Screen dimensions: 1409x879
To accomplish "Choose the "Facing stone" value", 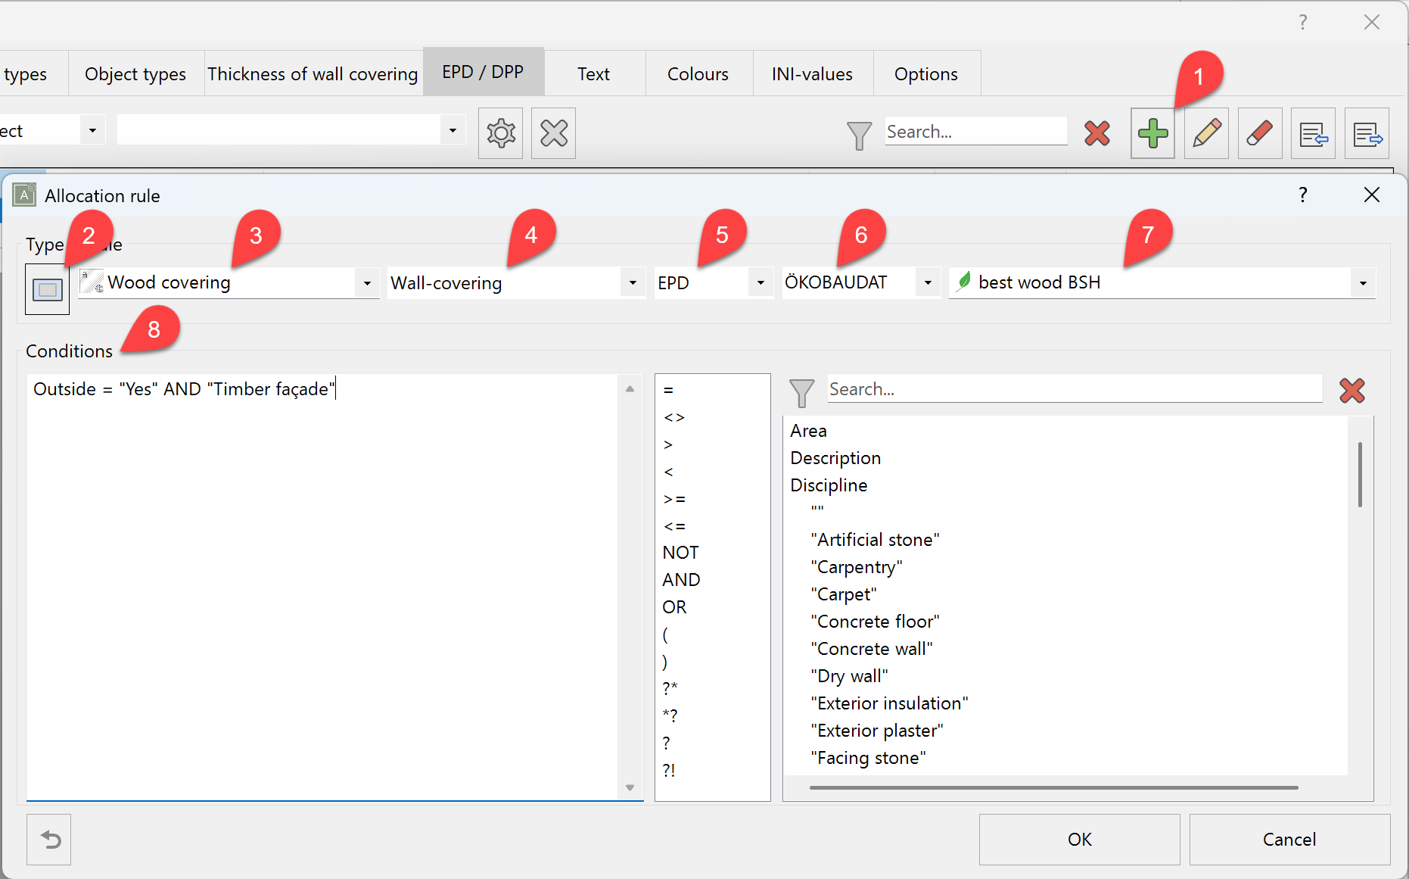I will [x=868, y=758].
